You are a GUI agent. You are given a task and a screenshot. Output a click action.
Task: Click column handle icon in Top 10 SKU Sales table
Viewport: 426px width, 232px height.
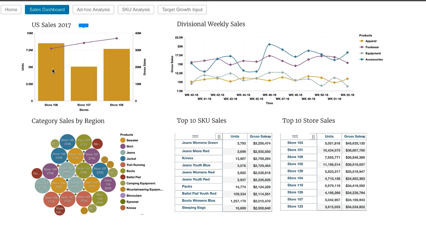219,137
